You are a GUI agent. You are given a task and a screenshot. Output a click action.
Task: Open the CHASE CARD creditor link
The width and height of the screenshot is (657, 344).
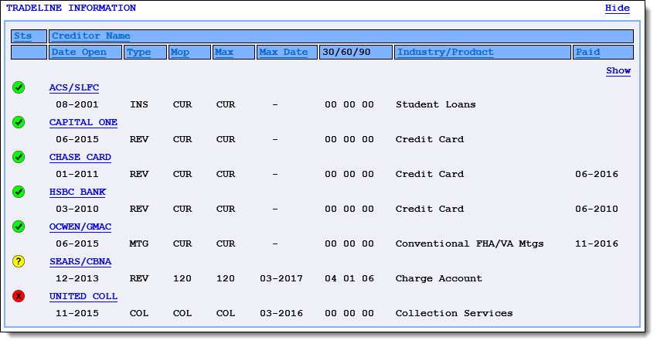click(x=80, y=157)
